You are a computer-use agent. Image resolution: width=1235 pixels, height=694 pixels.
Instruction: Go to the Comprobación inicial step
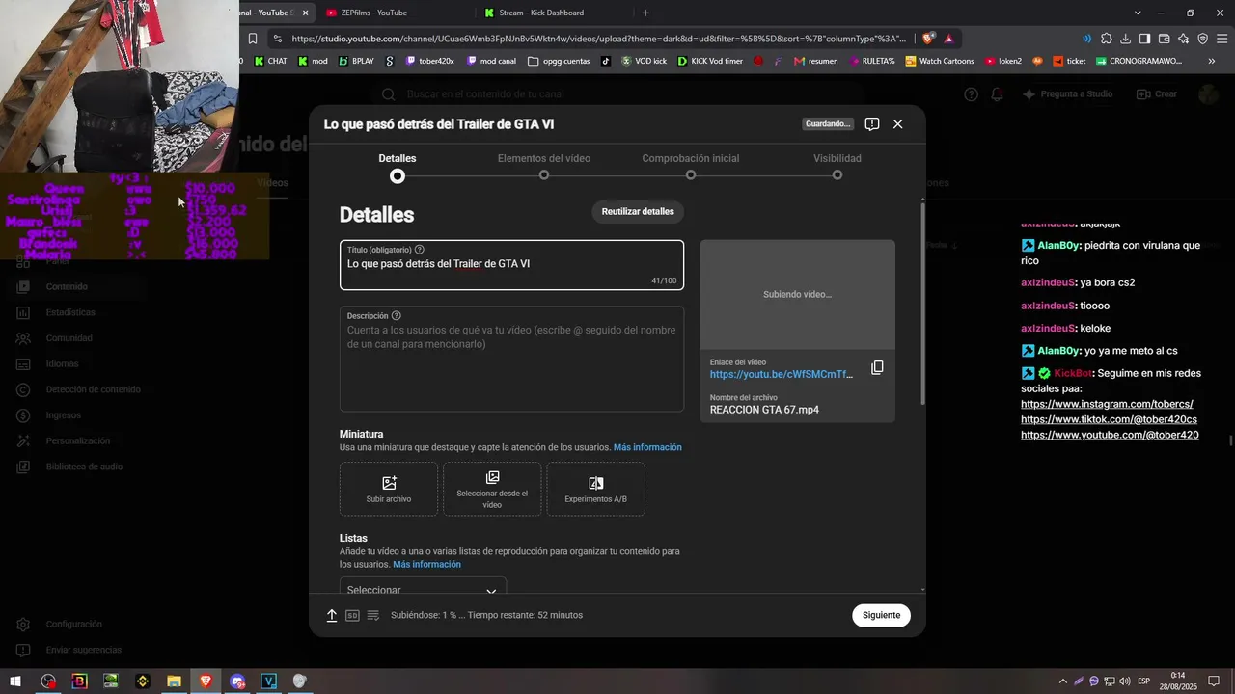point(691,166)
